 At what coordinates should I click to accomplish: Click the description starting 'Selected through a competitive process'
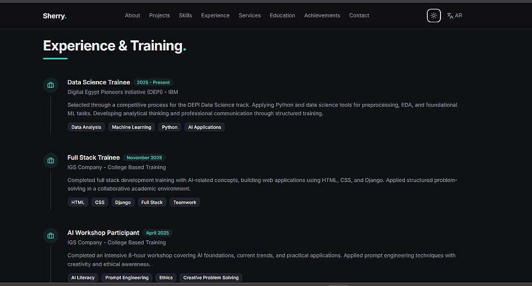[262, 109]
